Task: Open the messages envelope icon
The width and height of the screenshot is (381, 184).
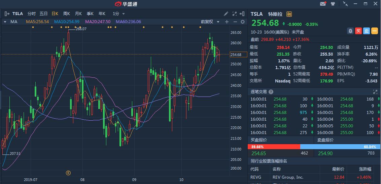Action: pyautogui.click(x=323, y=4)
